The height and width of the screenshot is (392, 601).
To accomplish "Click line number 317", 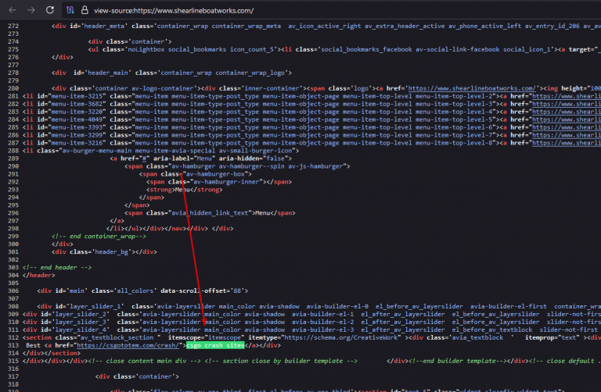I will [x=13, y=376].
